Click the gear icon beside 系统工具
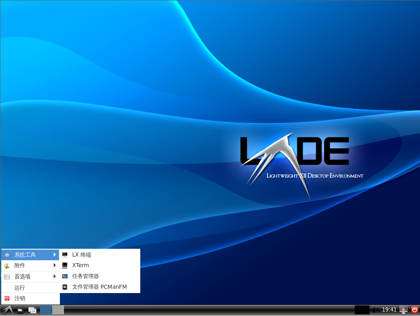Viewport: 420px width, 316px height. point(7,255)
